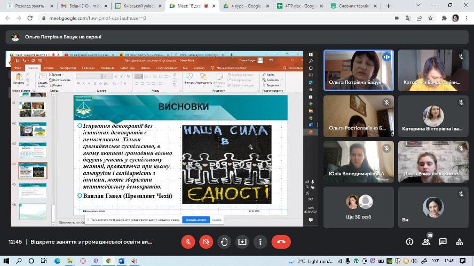Open Windows taskbar search
Image resolution: width=474 pixels, height=266 pixels.
(x=19, y=261)
